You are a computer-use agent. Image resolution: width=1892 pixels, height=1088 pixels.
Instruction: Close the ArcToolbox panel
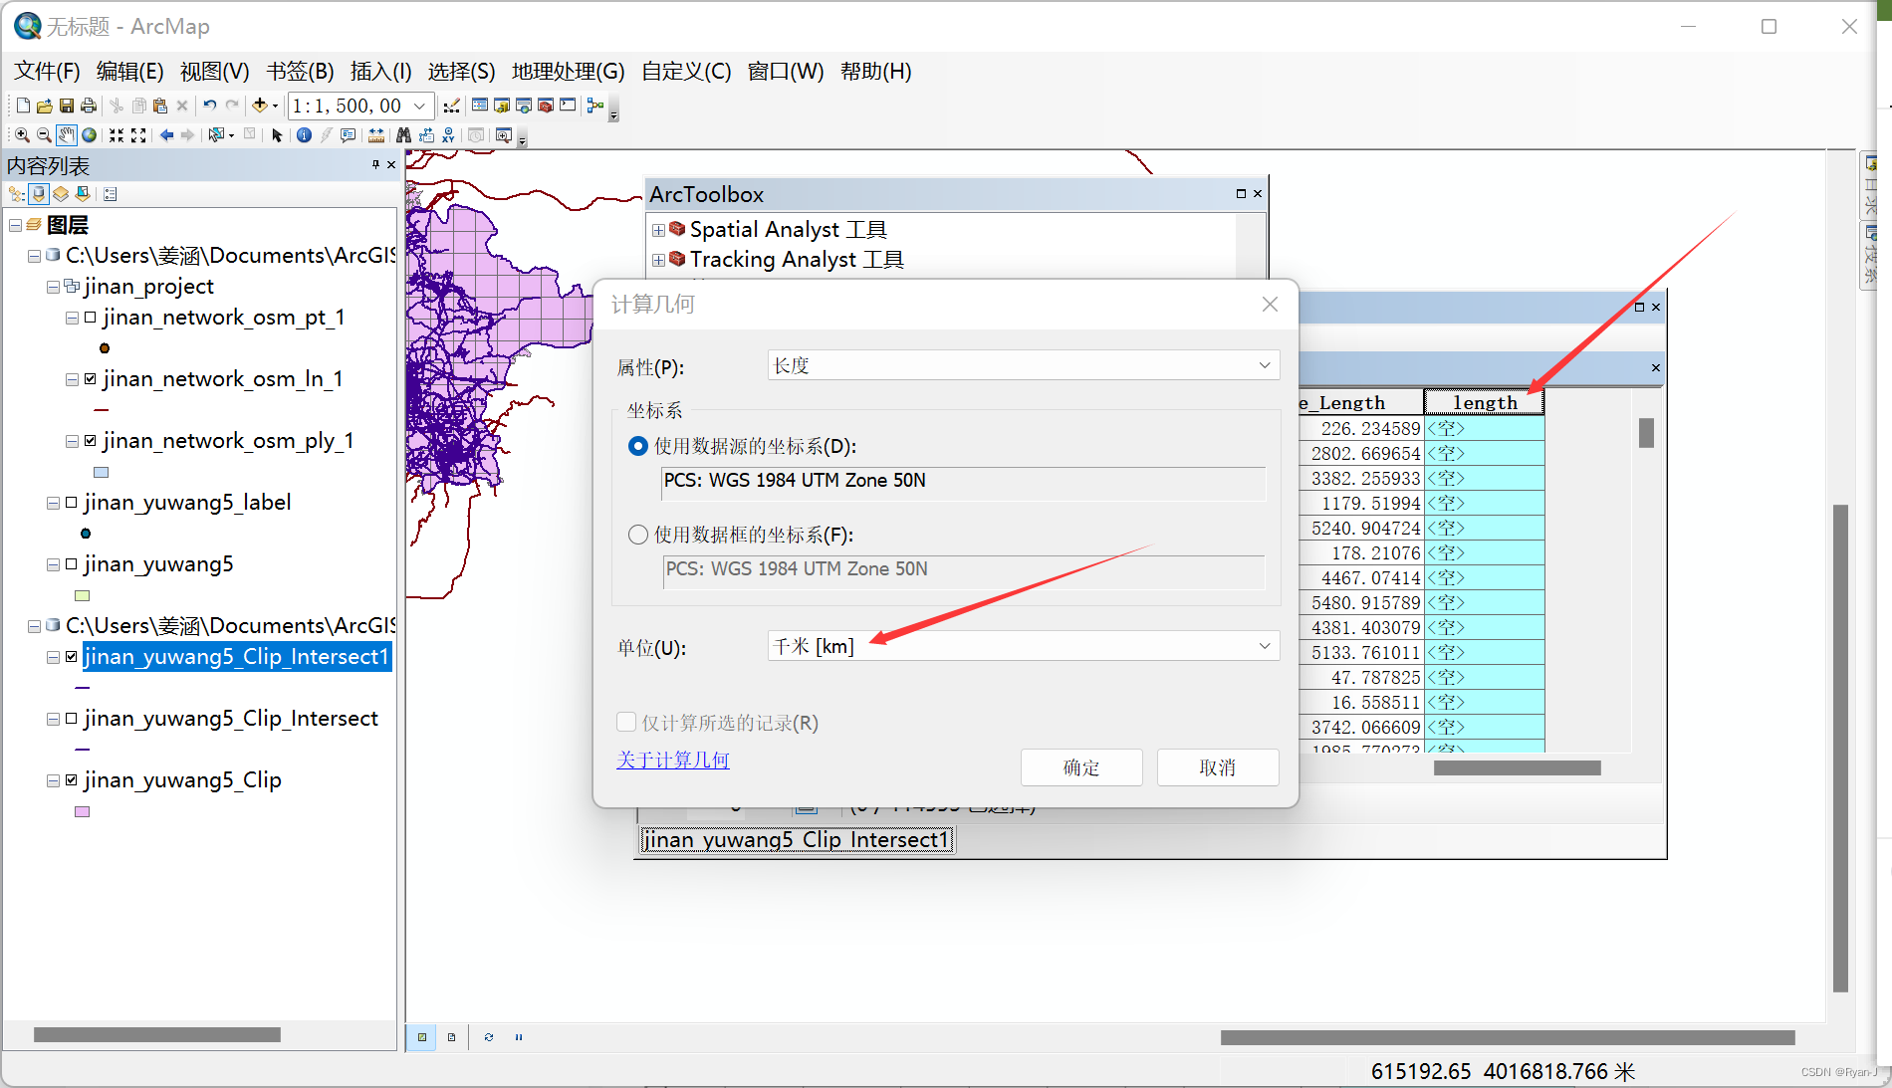pyautogui.click(x=1258, y=194)
